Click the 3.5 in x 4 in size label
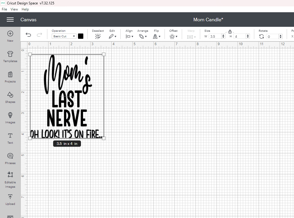The height and width of the screenshot is (218, 294). [x=67, y=144]
